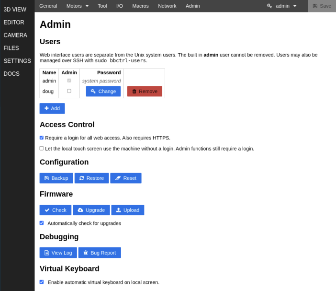Click the refresh icon on Restore
Screen dimensions: 336x291
tap(82, 178)
